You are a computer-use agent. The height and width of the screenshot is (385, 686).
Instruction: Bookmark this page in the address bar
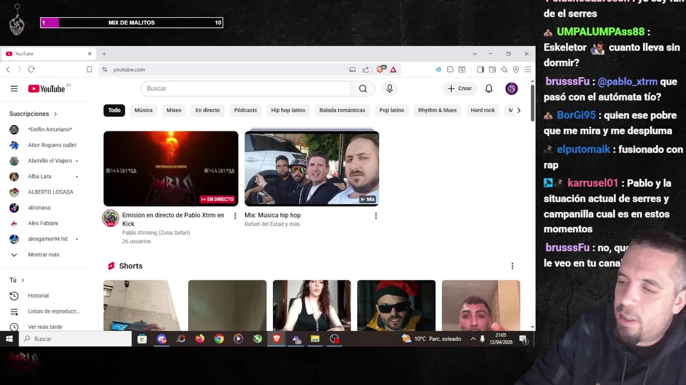coord(90,70)
